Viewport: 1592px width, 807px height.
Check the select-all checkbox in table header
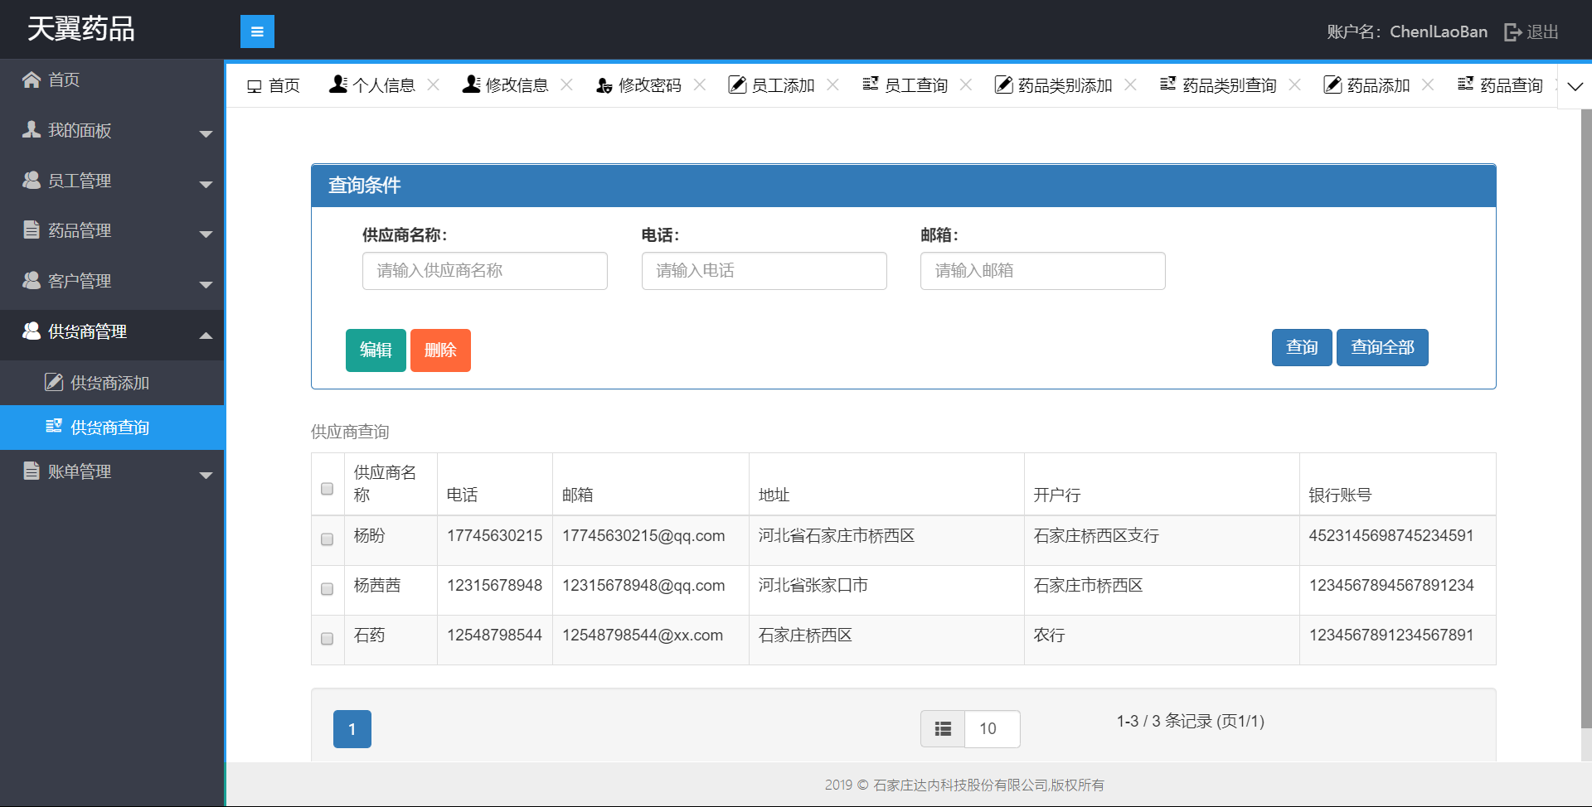pos(328,489)
